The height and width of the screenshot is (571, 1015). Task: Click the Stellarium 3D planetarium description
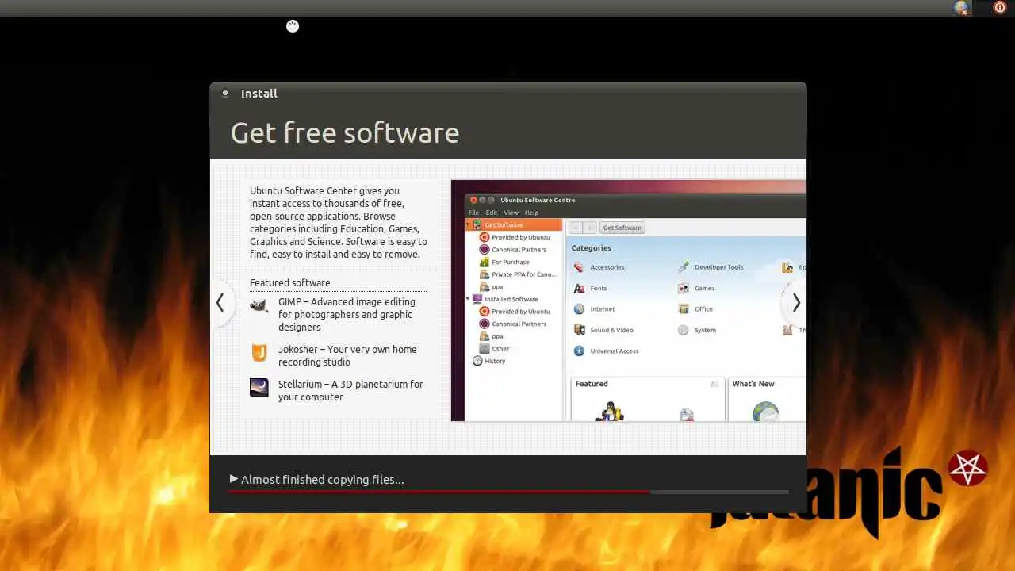pos(350,390)
